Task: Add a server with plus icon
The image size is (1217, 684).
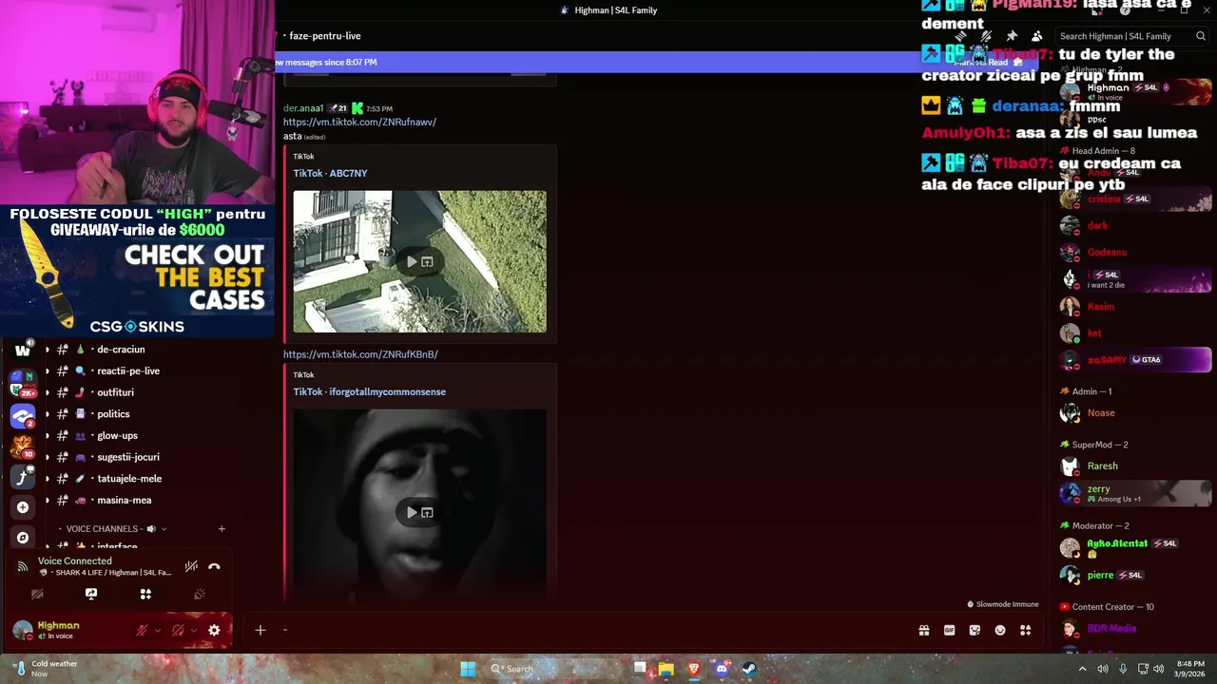Action: 23,507
